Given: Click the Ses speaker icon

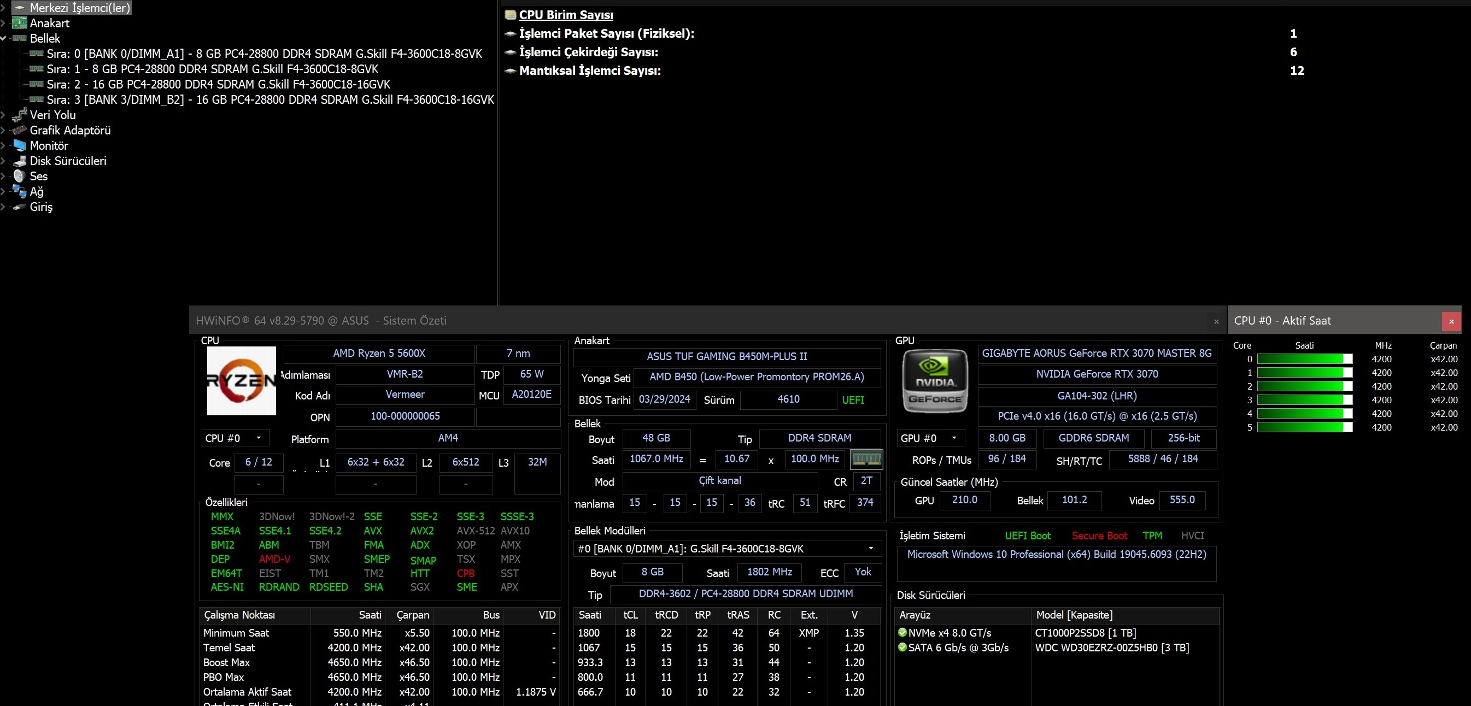Looking at the screenshot, I should [x=20, y=176].
